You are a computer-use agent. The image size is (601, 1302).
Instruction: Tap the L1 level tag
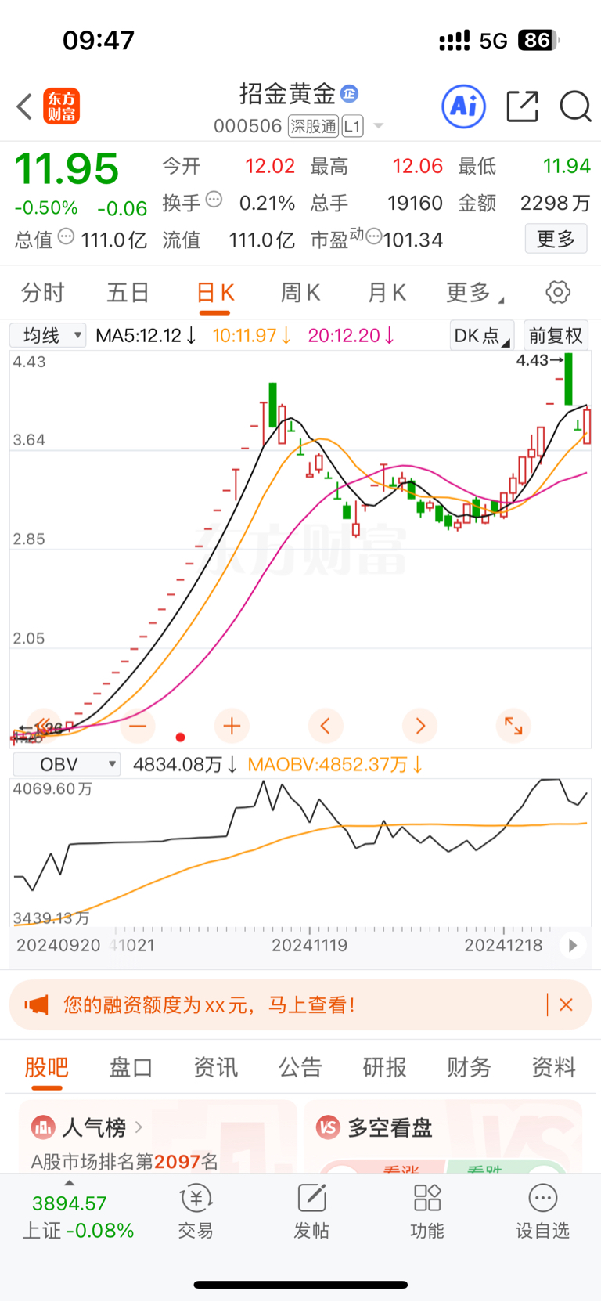352,126
